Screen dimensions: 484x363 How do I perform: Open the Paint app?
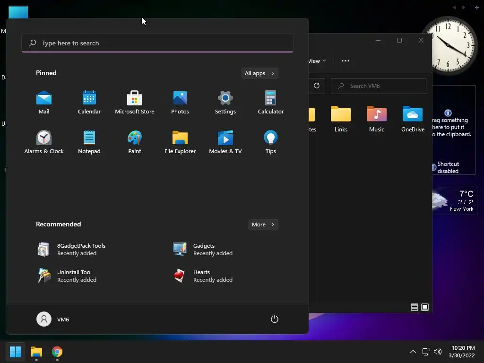[x=135, y=142]
